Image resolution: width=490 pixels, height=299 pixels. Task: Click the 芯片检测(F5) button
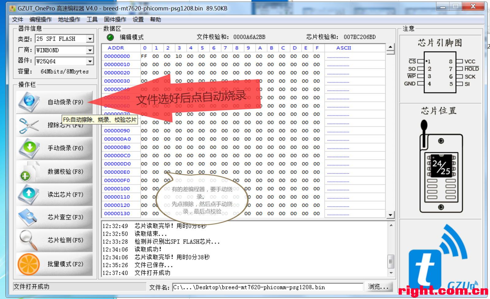tap(55, 240)
